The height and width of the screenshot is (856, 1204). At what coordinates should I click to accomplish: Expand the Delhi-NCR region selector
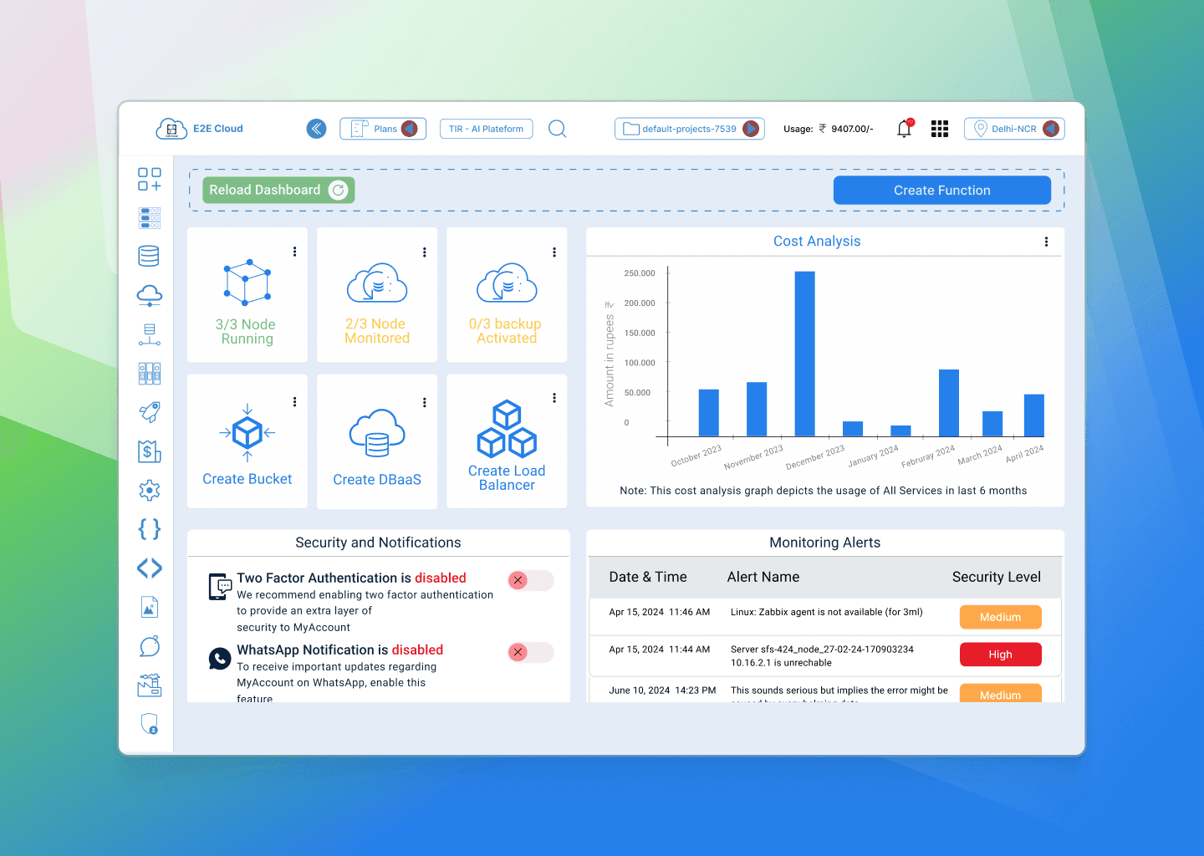pos(1051,129)
